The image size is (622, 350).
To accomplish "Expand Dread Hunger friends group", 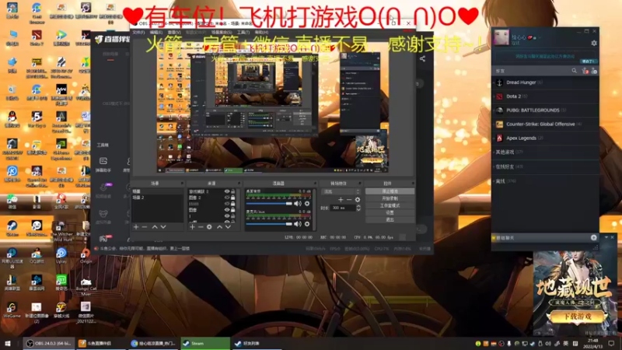I will (x=545, y=82).
